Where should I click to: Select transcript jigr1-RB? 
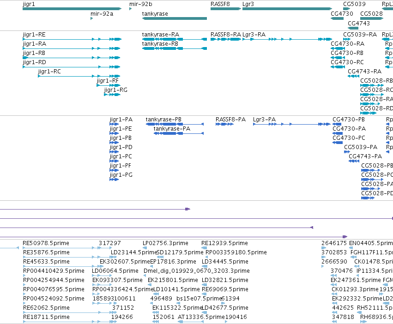pos(72,58)
